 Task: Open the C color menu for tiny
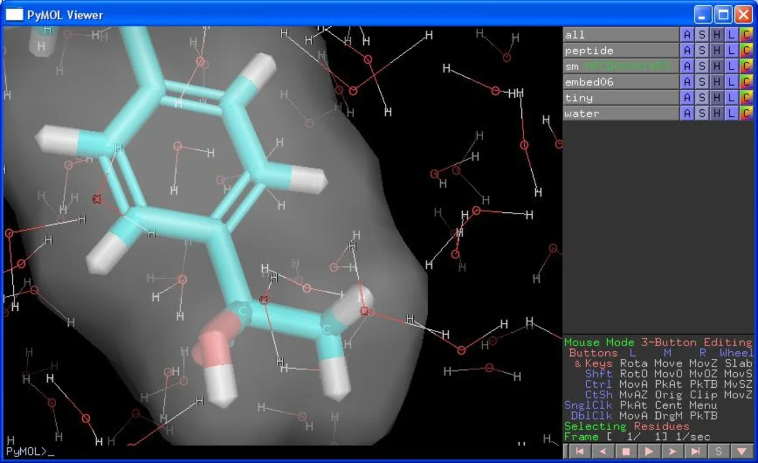pos(746,97)
